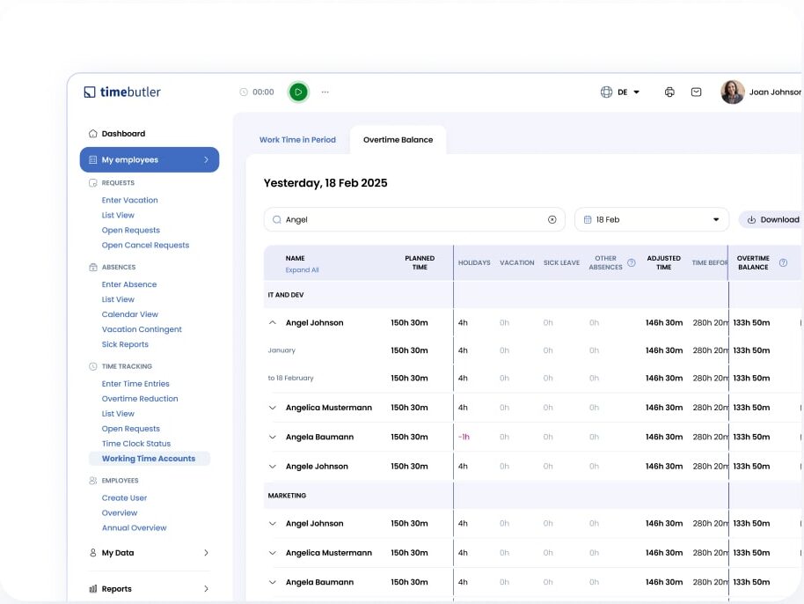Click the Download button
Image resolution: width=804 pixels, height=604 pixels.
pos(772,220)
